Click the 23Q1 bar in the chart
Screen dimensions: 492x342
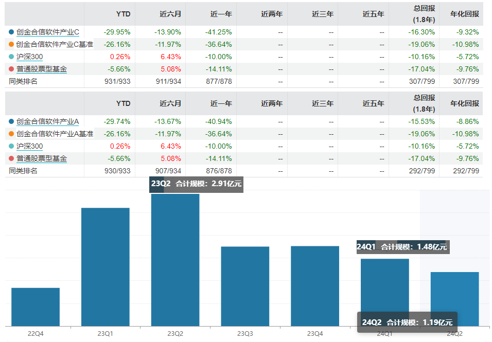(x=106, y=266)
